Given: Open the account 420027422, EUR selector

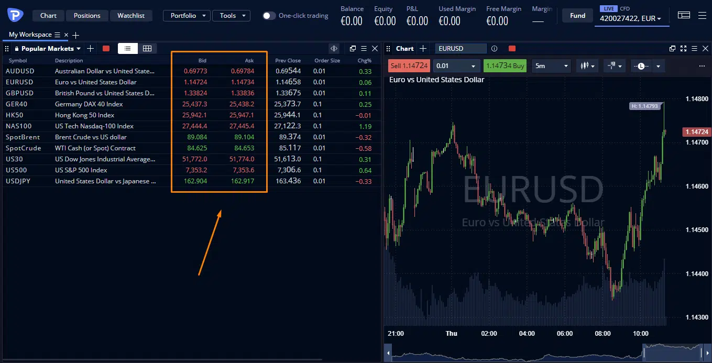Looking at the screenshot, I should [630, 18].
